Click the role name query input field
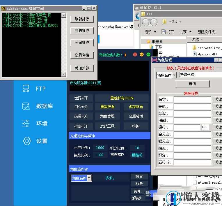The width and height of the screenshot is (222, 206). [201, 75]
